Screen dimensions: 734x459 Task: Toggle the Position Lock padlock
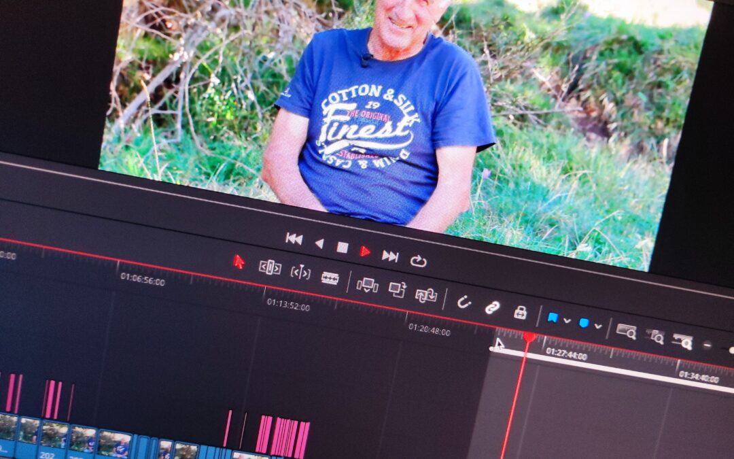tap(520, 312)
